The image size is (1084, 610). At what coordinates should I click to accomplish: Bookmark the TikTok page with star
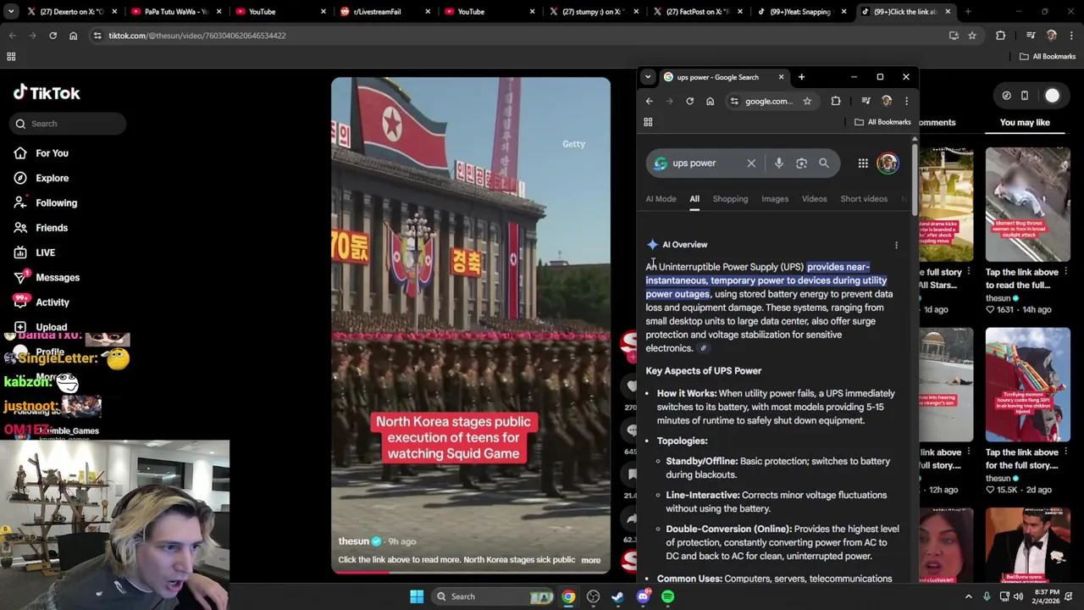[x=972, y=36]
